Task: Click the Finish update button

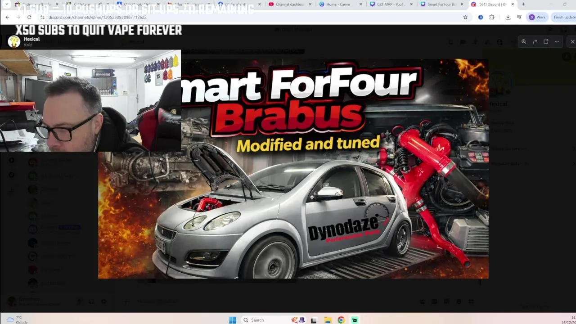Action: [x=564, y=17]
